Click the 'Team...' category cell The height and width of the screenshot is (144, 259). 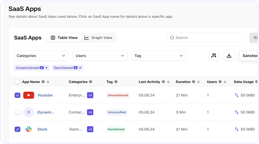click(75, 129)
